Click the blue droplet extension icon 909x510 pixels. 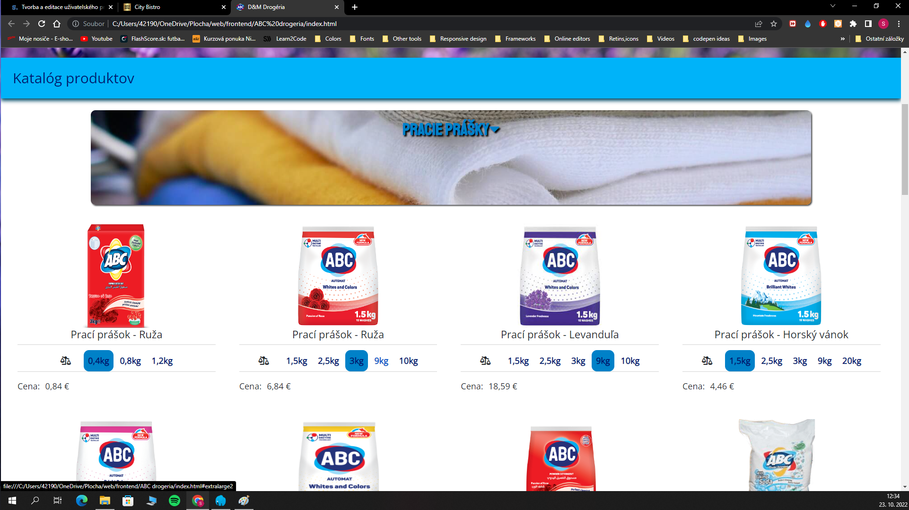[808, 24]
